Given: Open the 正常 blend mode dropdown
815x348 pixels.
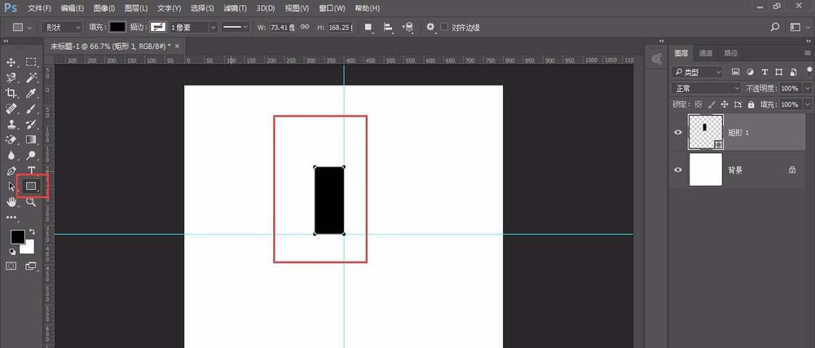Looking at the screenshot, I should tap(704, 88).
